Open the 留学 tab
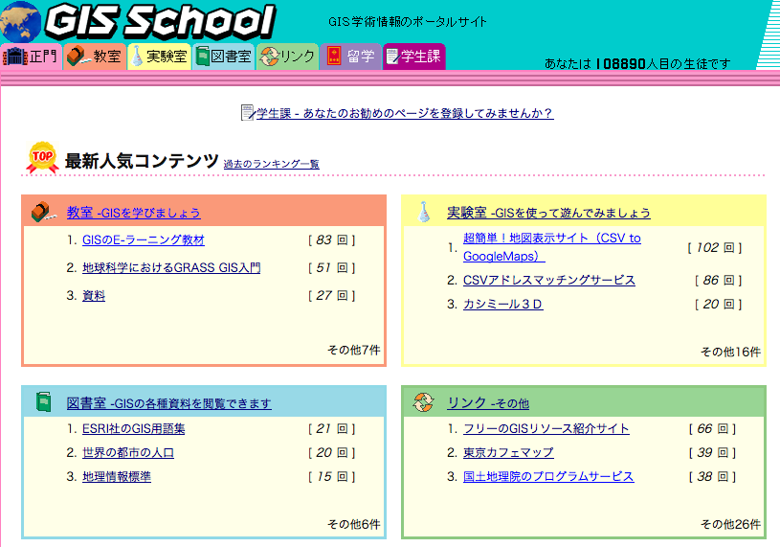780x547 pixels. coord(350,57)
